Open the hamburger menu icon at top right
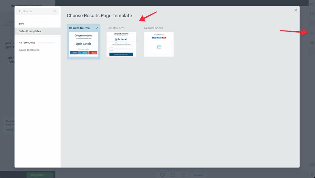Viewport: 315px width, 178px height. click(312, 4)
